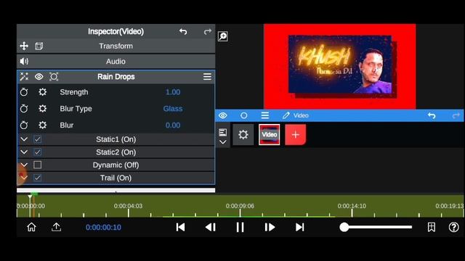
Task: Toggle the layer eye in blue bar
Action: pyautogui.click(x=223, y=115)
